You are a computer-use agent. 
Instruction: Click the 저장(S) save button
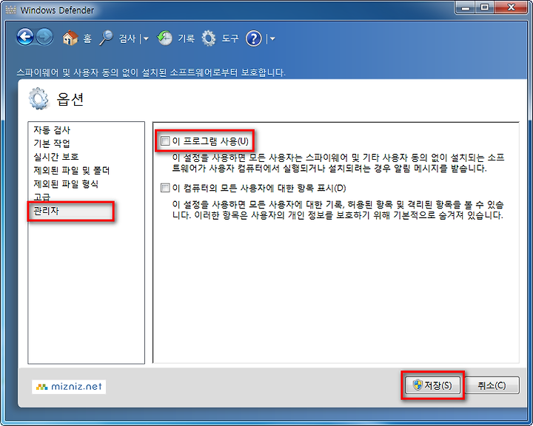(x=433, y=385)
